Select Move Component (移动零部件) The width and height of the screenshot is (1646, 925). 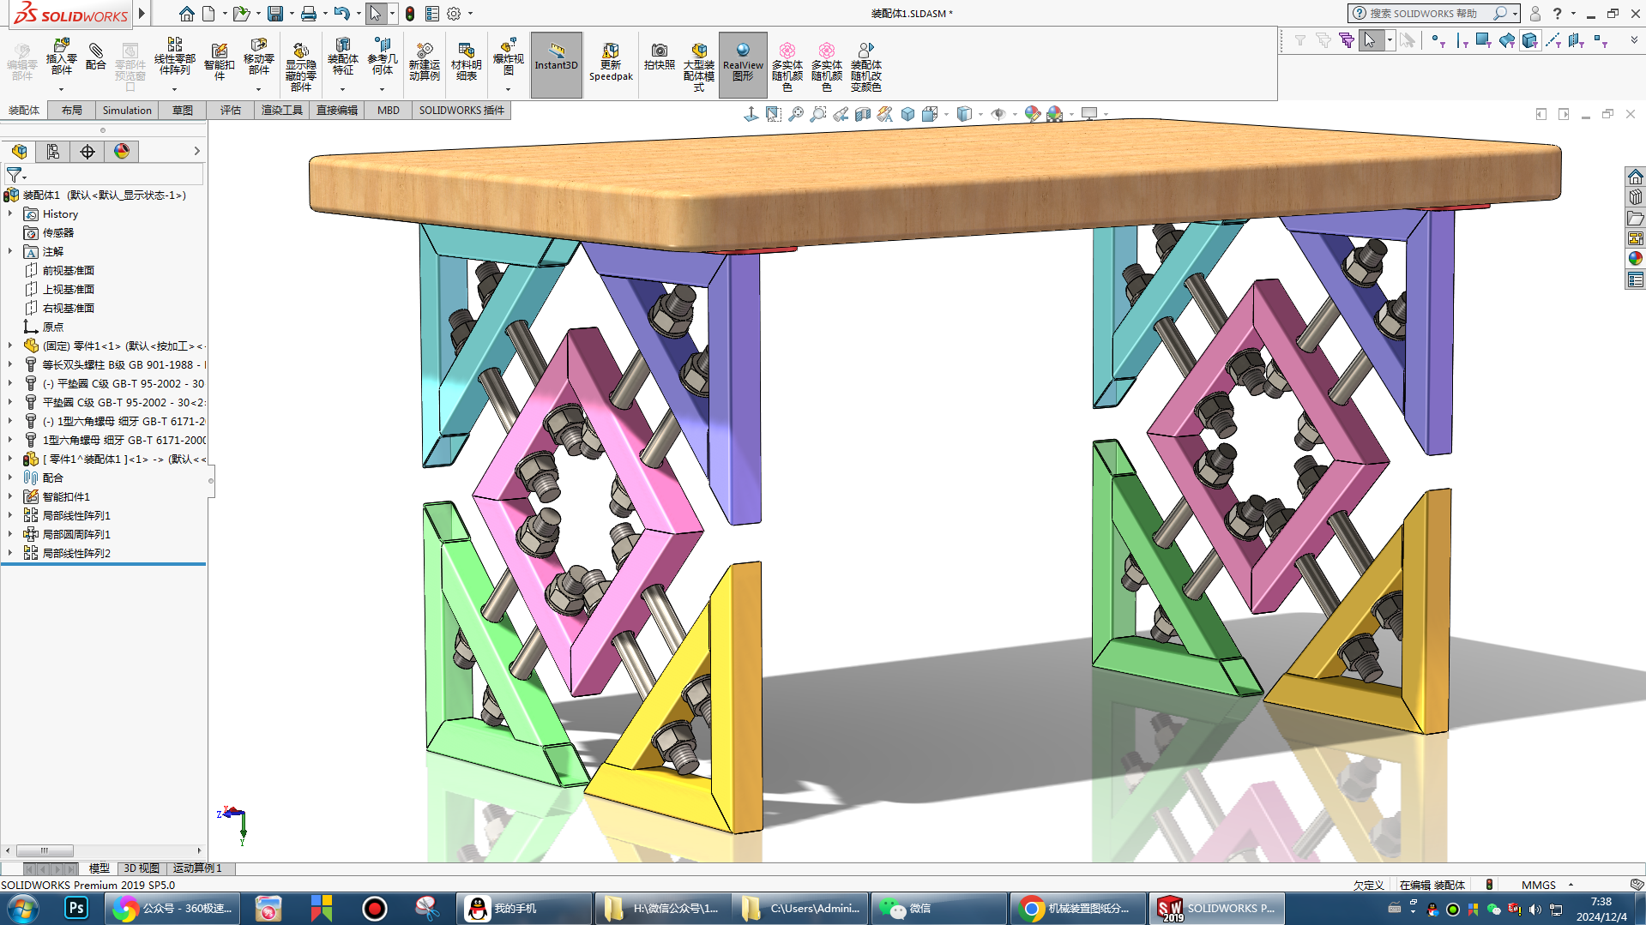258,58
